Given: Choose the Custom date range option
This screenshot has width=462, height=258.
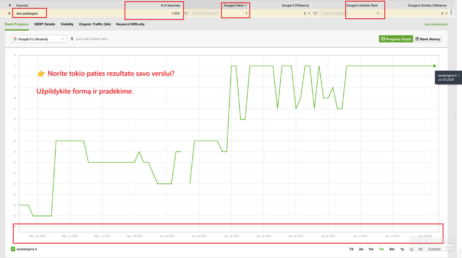Looking at the screenshot, I should 434,249.
